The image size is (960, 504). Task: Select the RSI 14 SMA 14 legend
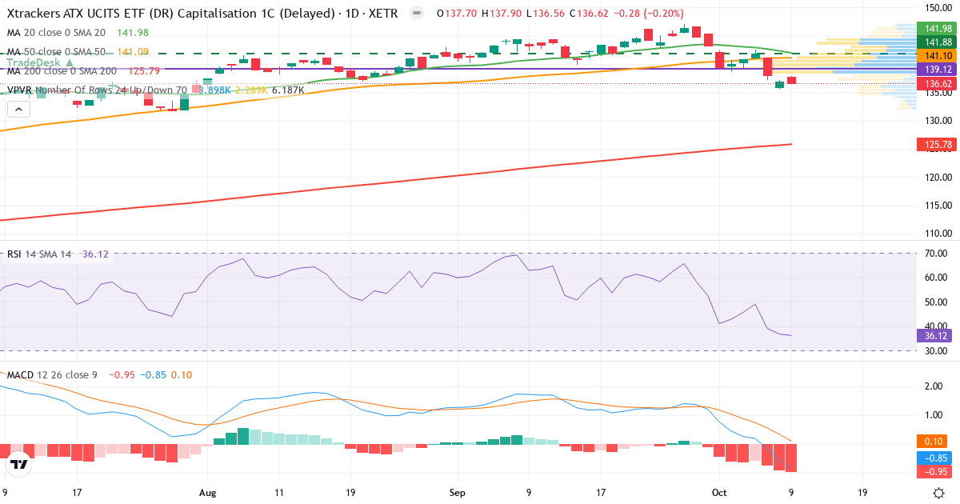tap(39, 254)
